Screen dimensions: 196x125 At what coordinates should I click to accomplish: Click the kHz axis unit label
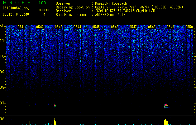(3, 25)
